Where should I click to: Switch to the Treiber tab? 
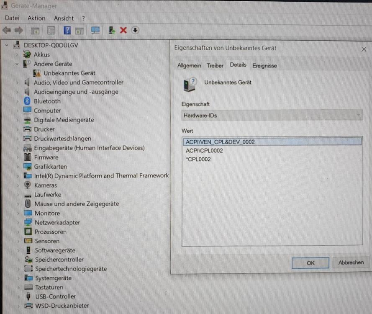pos(215,66)
